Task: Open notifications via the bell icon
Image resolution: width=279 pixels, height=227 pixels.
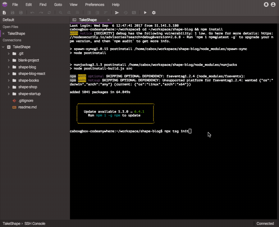Action: [266, 4]
